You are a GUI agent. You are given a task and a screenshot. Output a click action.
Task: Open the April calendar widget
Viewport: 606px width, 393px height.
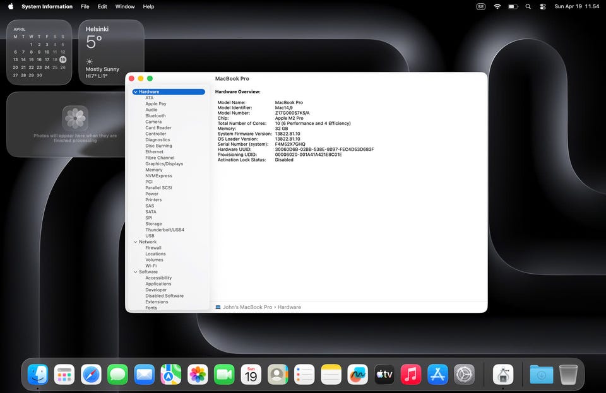point(39,52)
